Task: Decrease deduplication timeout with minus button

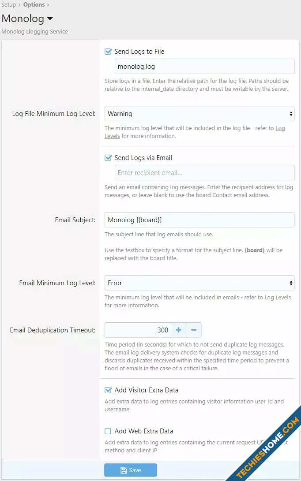Action: point(194,330)
